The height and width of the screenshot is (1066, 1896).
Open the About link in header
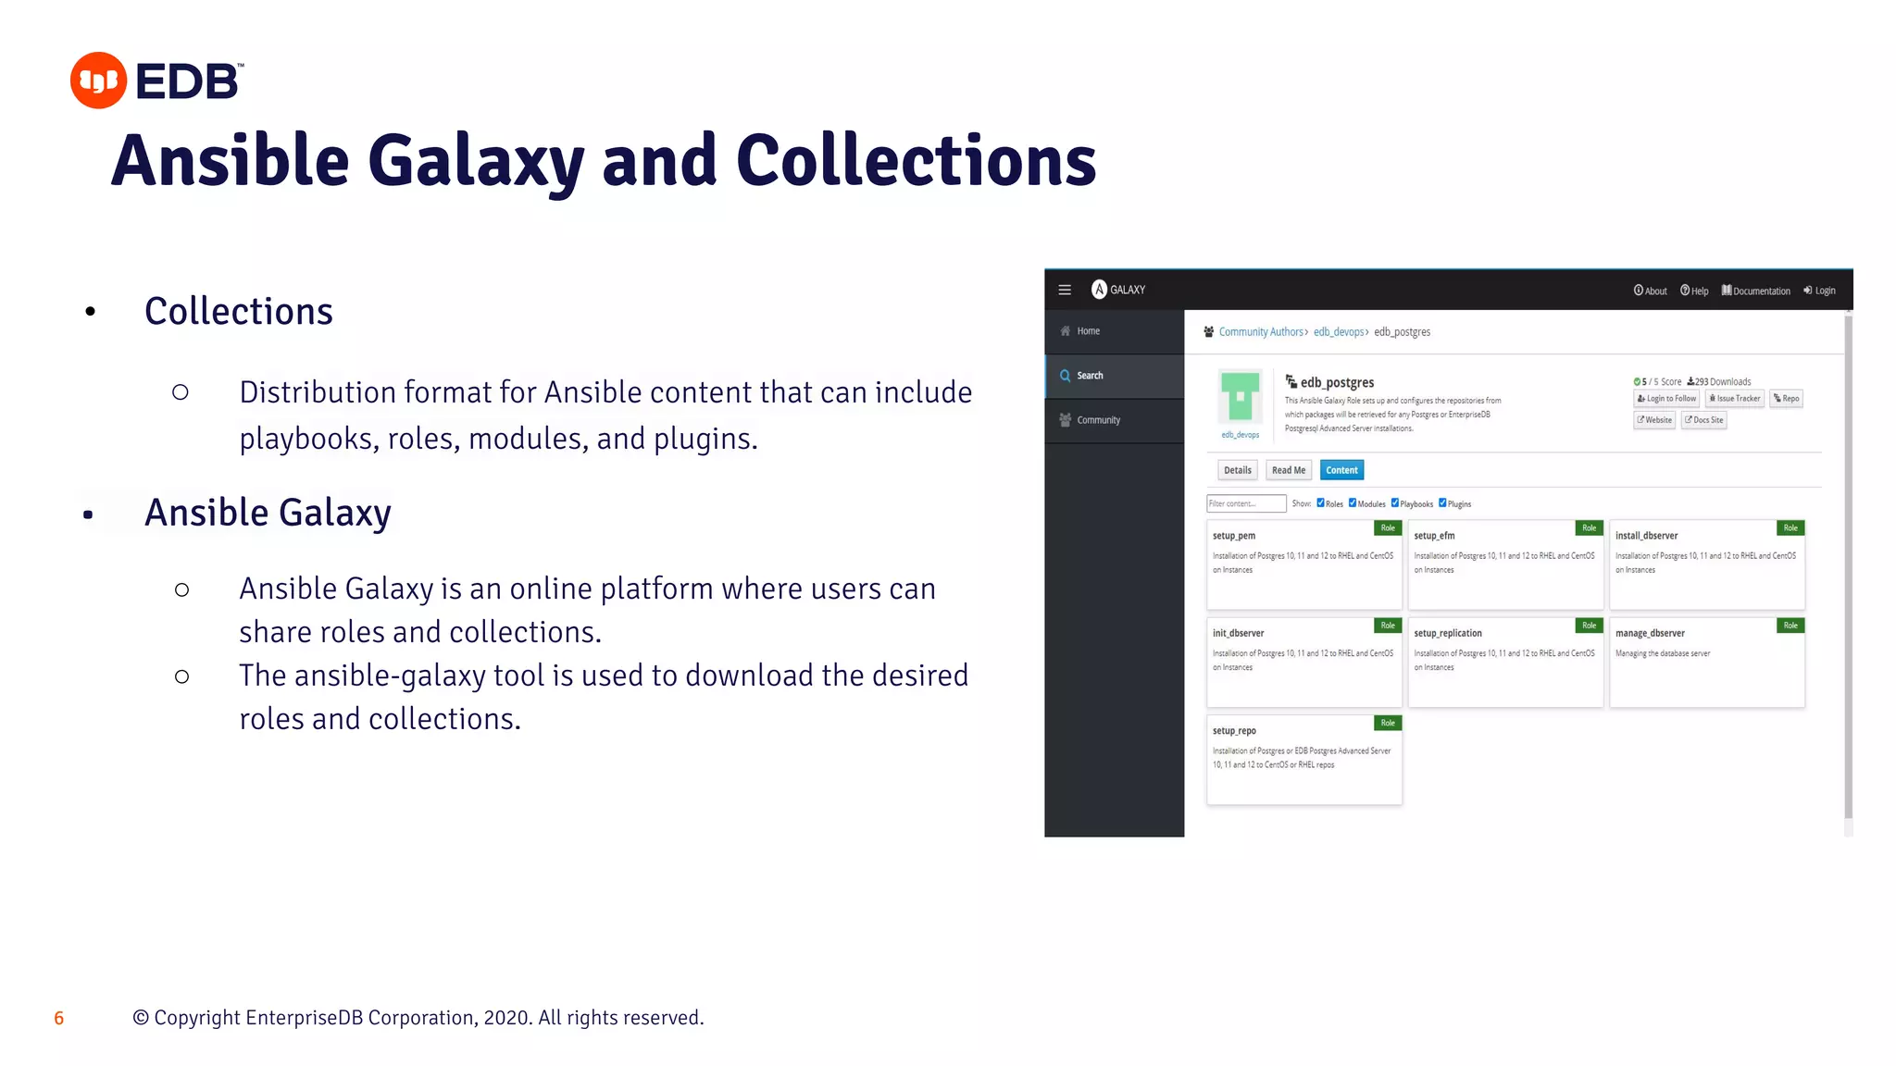click(1650, 291)
